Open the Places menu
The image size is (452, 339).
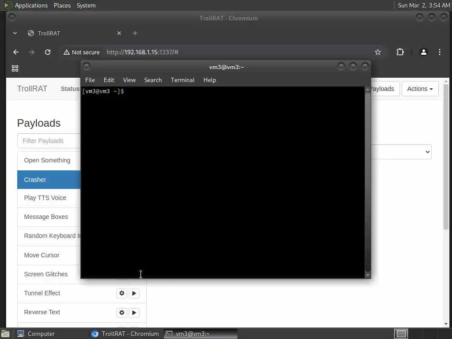point(62,5)
